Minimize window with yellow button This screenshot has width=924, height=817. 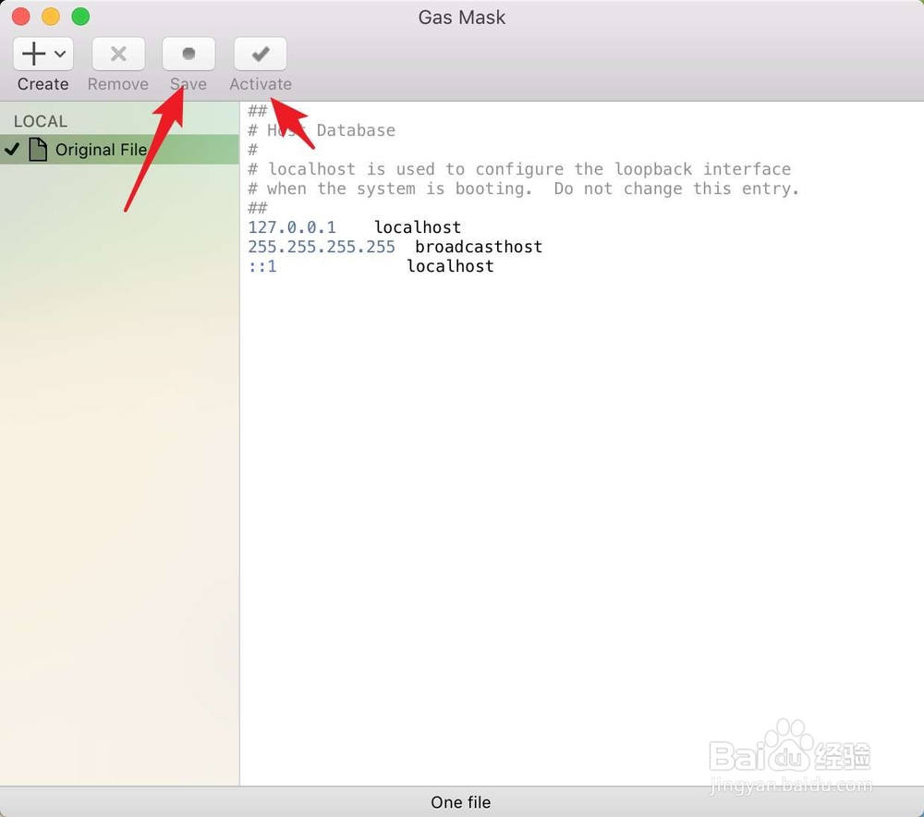click(x=51, y=17)
